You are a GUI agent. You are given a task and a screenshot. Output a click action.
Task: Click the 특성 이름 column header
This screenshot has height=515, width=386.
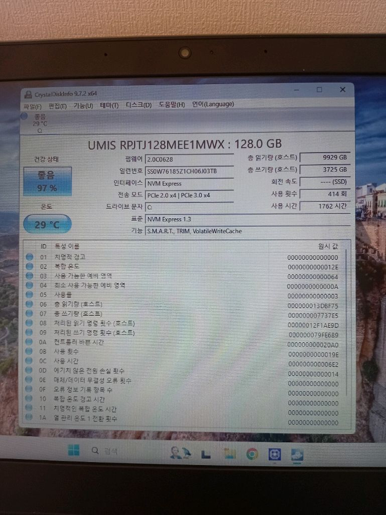pos(67,246)
